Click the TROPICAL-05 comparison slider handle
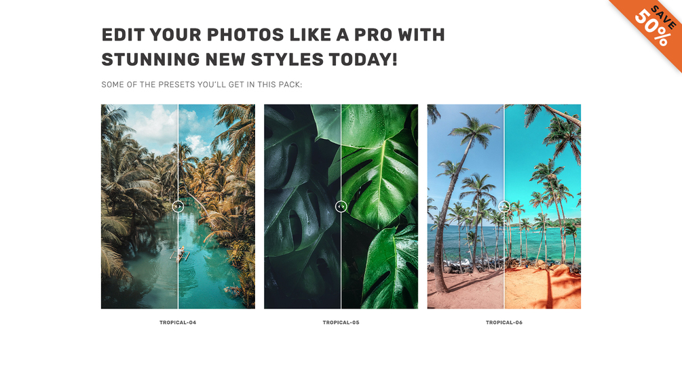The image size is (682, 383). click(341, 206)
